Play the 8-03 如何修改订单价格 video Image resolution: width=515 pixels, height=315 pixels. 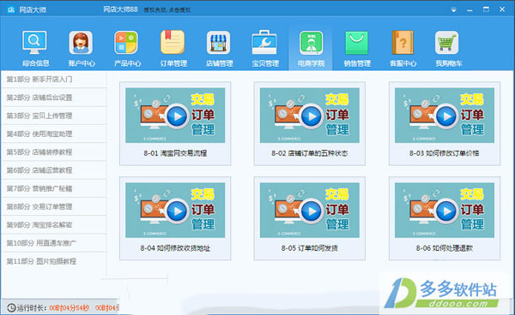(445, 116)
